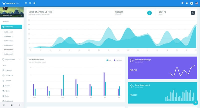Open the sidebar footer settings gear
Image resolution: width=200 pixels, height=108 pixels.
pyautogui.click(x=3, y=105)
